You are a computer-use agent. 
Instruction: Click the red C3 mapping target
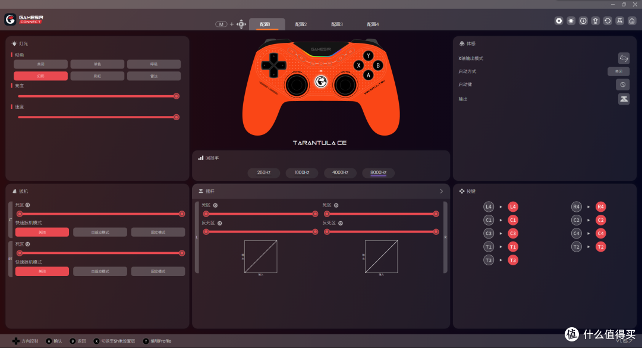click(513, 233)
